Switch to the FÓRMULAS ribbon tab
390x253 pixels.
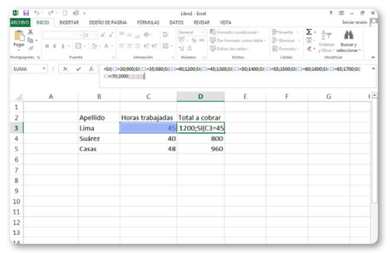(148, 22)
